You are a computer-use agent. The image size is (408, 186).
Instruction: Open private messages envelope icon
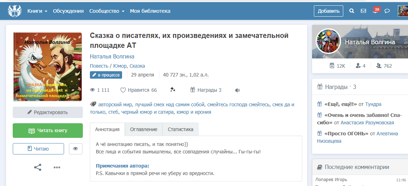coord(363,11)
